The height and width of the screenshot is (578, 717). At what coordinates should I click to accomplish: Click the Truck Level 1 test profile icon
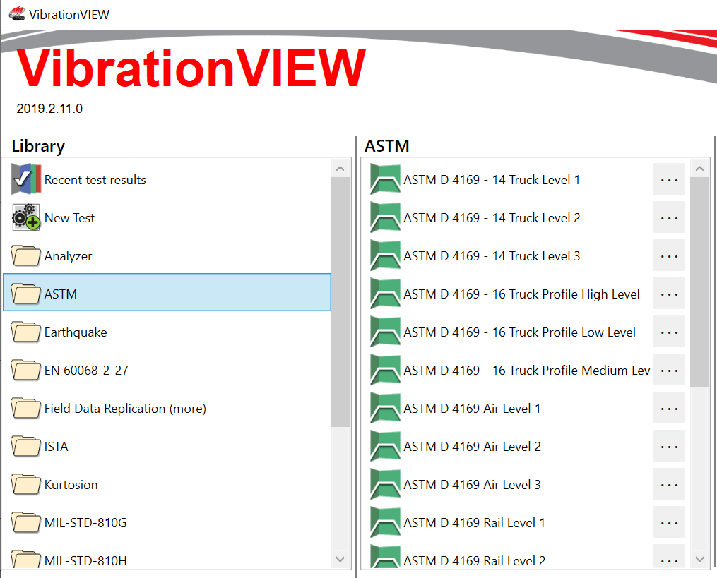point(386,179)
